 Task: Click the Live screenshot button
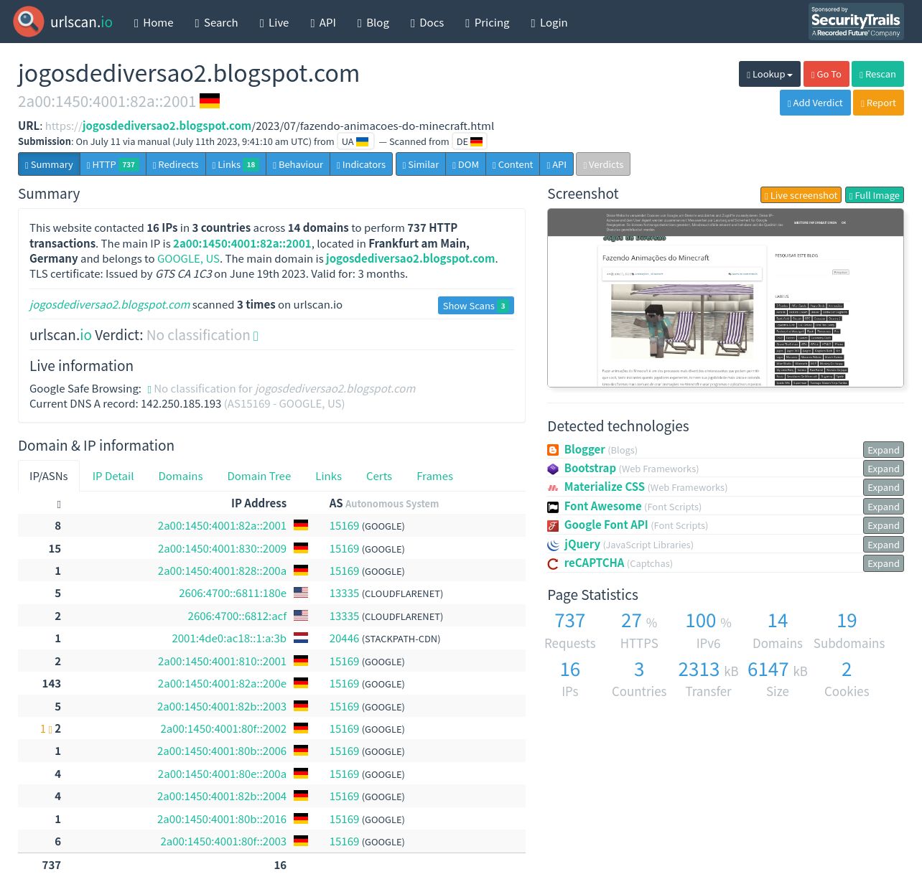tap(801, 194)
